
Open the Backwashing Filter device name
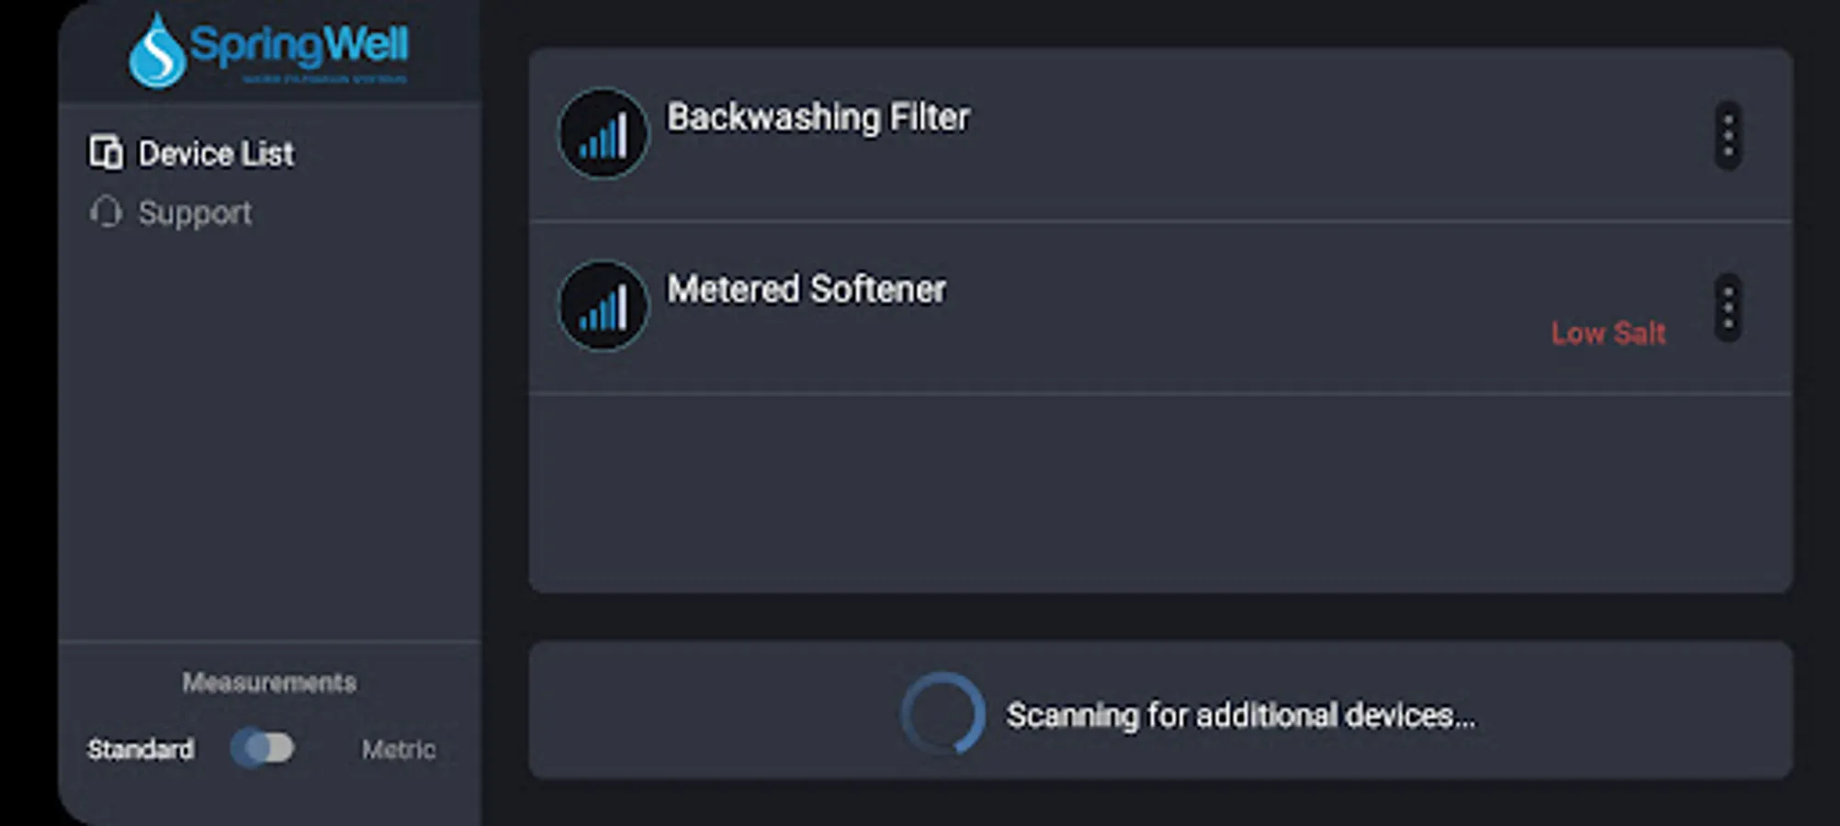tap(818, 117)
